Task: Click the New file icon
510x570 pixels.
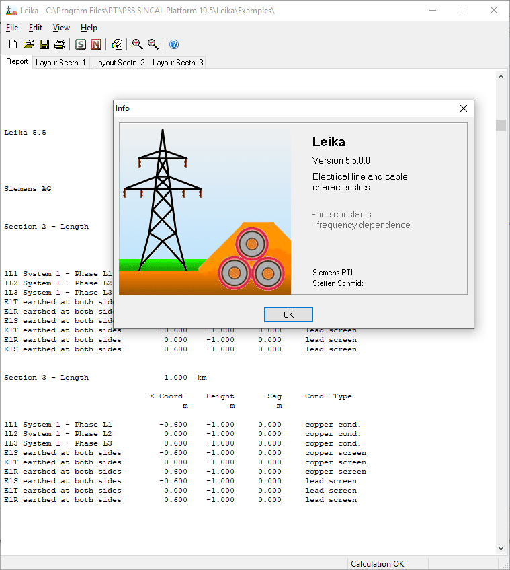Action: pyautogui.click(x=13, y=44)
